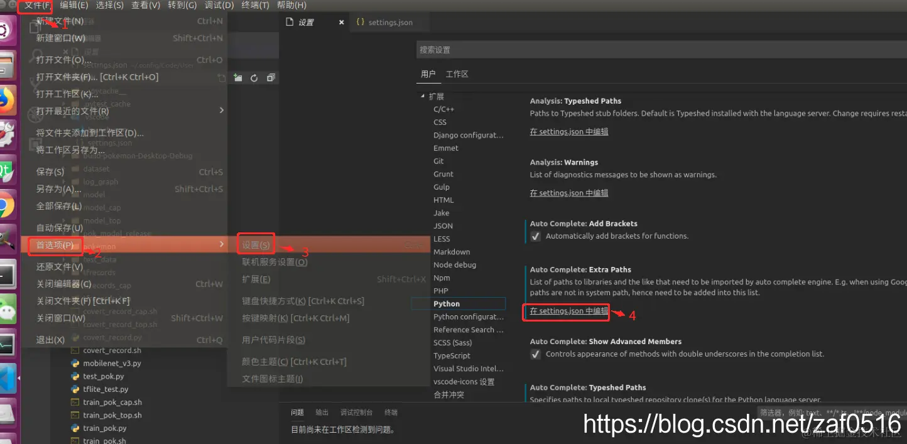Open the 首选项(P) submenu entry
Image resolution: width=907 pixels, height=444 pixels.
click(124, 244)
